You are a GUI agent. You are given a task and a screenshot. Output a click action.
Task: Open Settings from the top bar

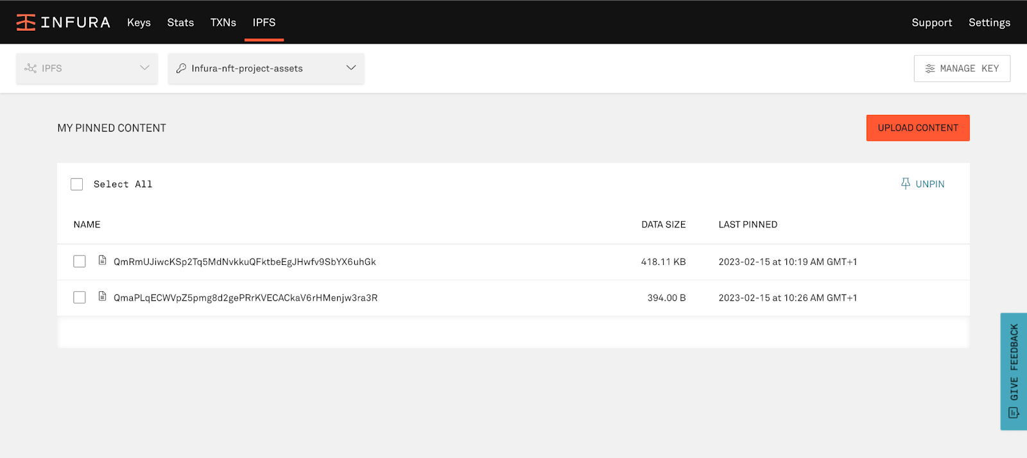(x=989, y=22)
